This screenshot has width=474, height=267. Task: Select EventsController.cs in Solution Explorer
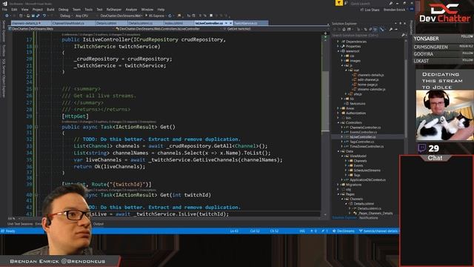(363, 132)
